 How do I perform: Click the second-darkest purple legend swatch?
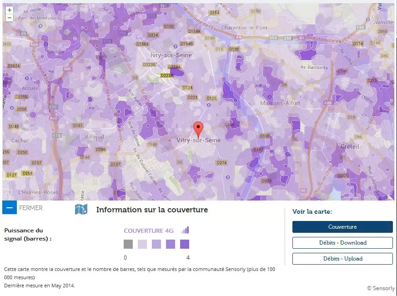[171, 244]
